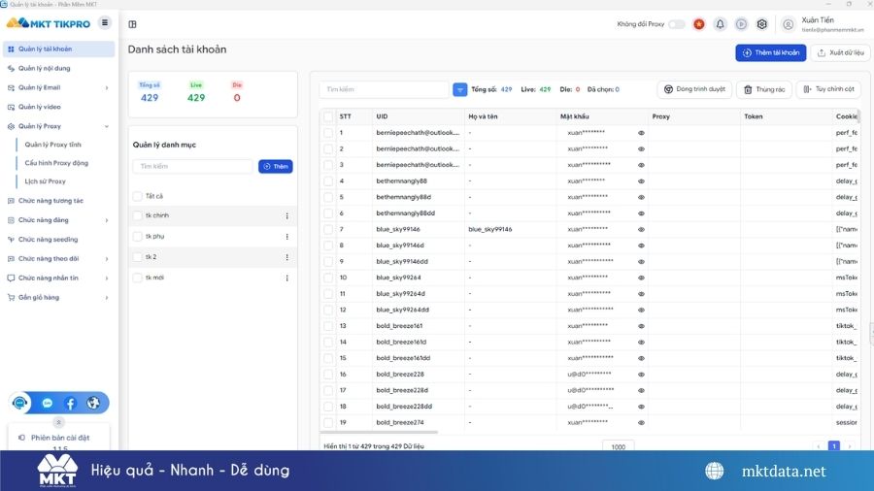Open settings via the gear icon
Viewport: 874px width, 491px height.
[x=762, y=24]
